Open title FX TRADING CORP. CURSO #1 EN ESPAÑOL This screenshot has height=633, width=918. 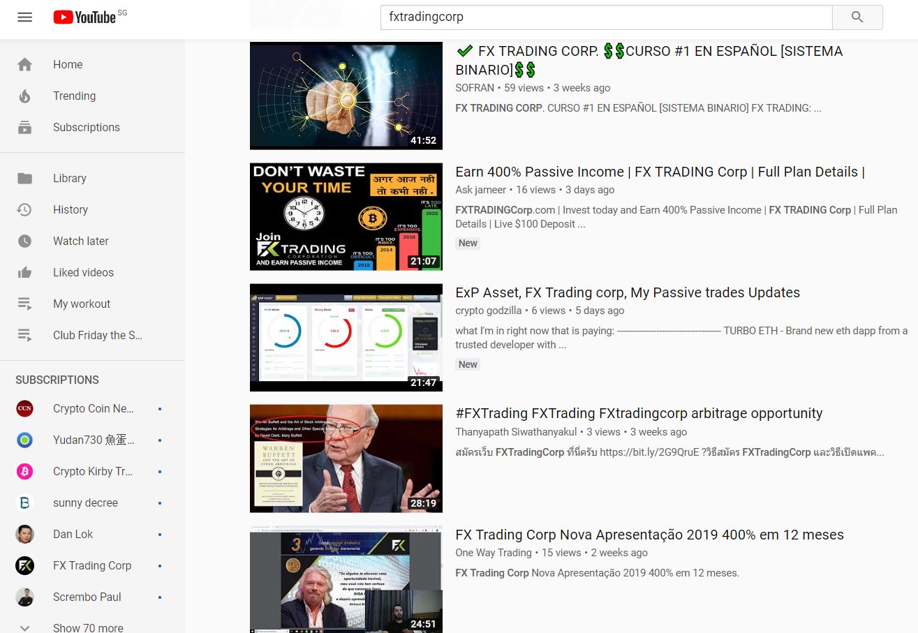[x=649, y=60]
